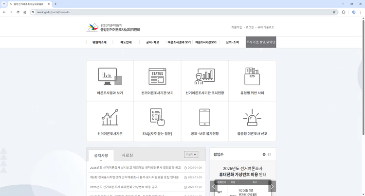Image resolution: width=365 pixels, height=196 pixels.
Task: Open the 여론조사결과 보기 navigation menu item
Action: click(179, 42)
